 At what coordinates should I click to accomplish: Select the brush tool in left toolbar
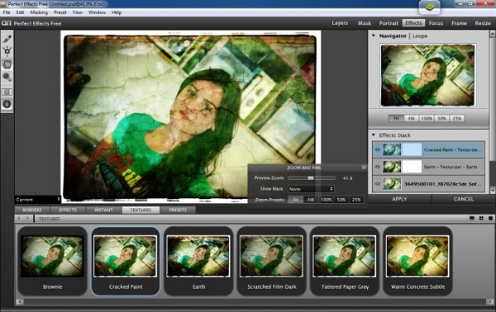point(7,39)
